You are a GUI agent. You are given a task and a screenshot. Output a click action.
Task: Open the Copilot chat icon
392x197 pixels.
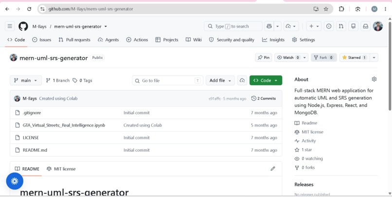click(269, 26)
